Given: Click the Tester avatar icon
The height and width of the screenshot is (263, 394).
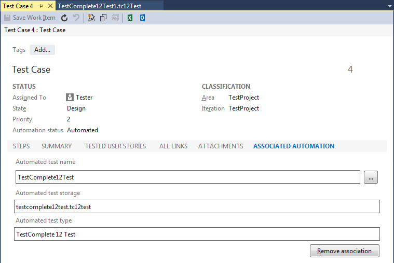Looking at the screenshot, I should (x=70, y=97).
